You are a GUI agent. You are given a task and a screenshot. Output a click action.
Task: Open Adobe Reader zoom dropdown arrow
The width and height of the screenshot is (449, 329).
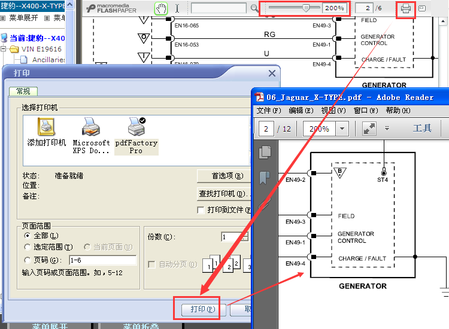click(x=342, y=129)
